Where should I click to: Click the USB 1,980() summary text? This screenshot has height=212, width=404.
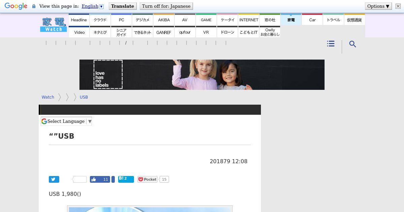[x=65, y=194]
